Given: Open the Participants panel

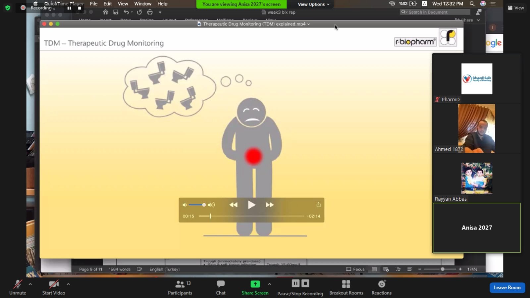Looking at the screenshot, I should click(180, 287).
